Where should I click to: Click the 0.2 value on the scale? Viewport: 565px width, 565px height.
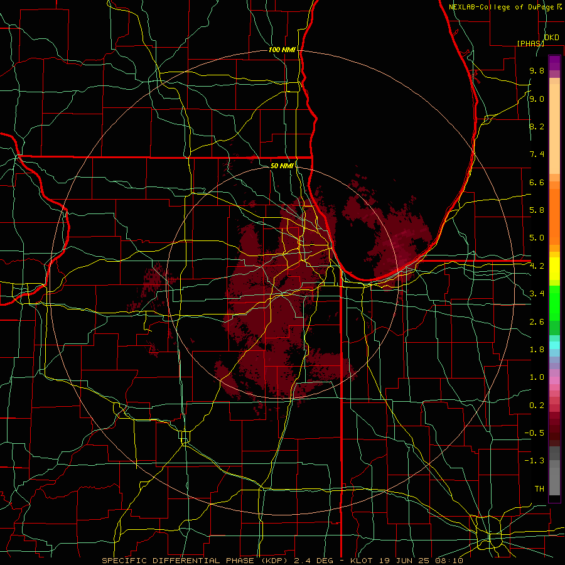coord(537,406)
